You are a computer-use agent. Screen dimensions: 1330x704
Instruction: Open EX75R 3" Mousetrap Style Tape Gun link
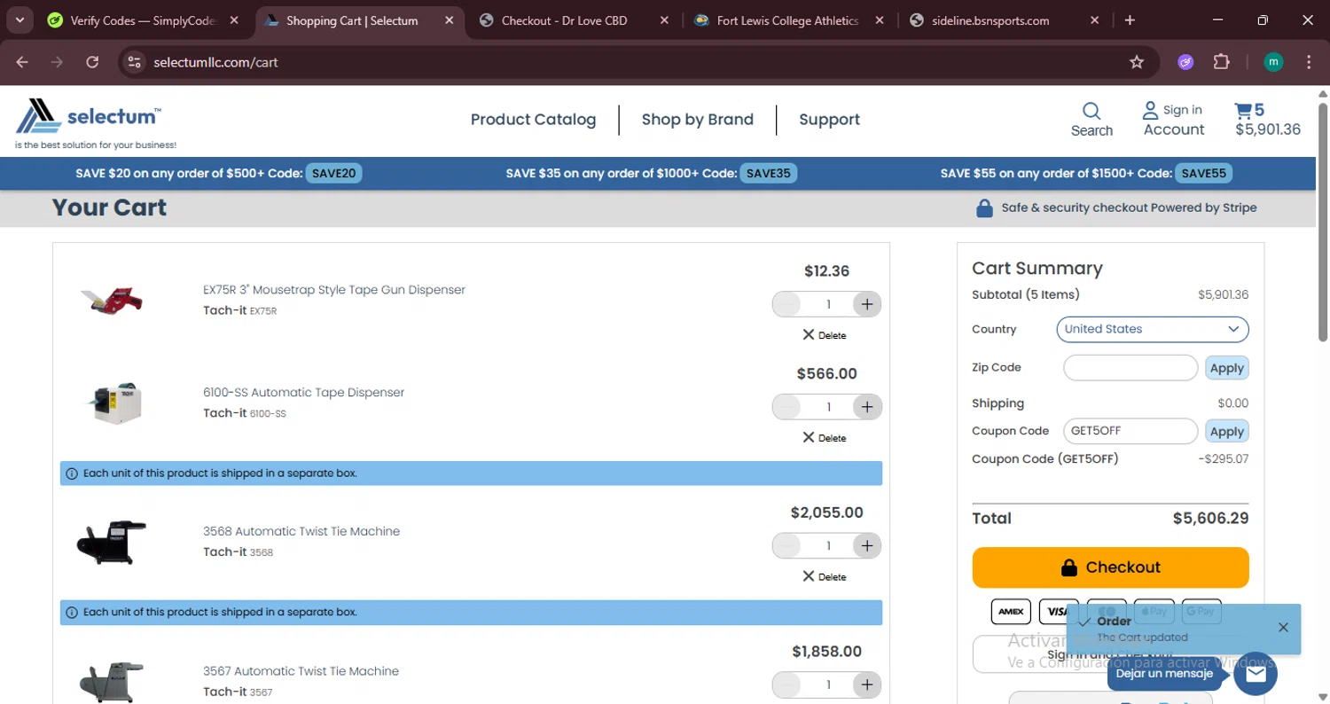(334, 290)
